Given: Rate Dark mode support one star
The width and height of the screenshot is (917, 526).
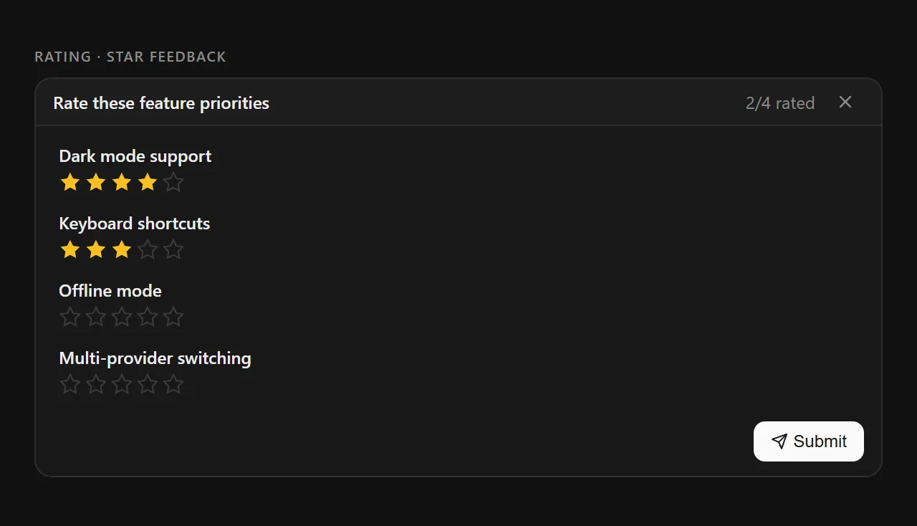Looking at the screenshot, I should [x=70, y=183].
